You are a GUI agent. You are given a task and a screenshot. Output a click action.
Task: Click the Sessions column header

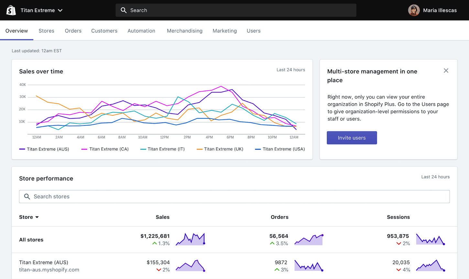tap(398, 217)
